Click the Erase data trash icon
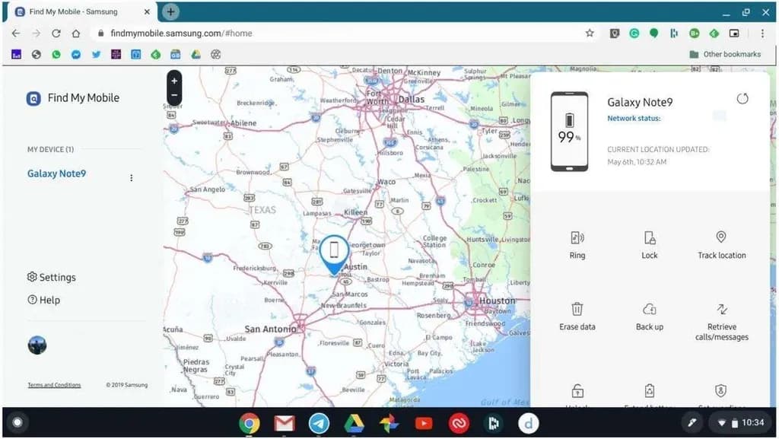 click(577, 309)
